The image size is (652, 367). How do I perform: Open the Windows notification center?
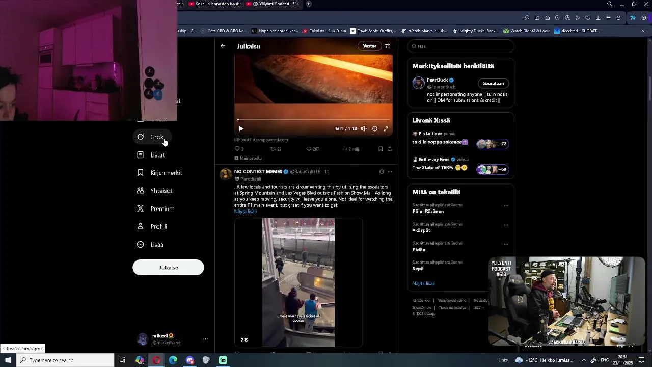642,360
